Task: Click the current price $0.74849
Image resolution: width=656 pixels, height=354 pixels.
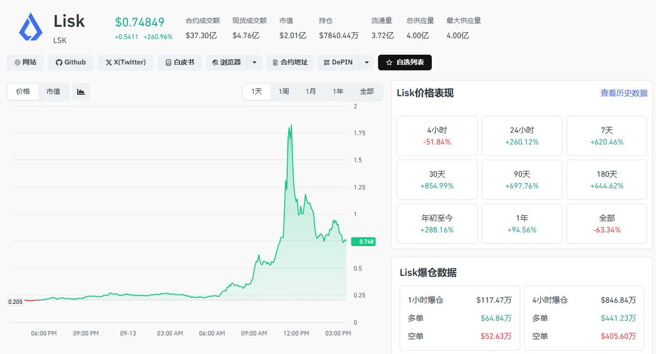Action: point(139,22)
